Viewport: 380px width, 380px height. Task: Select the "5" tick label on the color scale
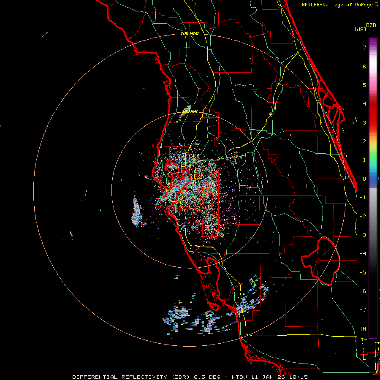tap(364, 85)
